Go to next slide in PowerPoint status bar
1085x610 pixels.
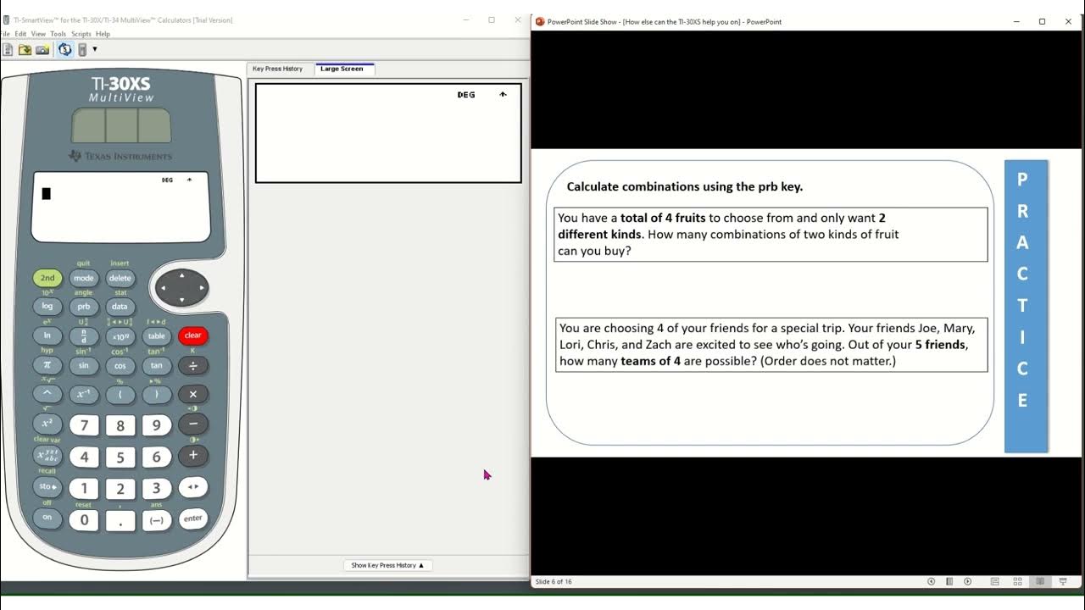(968, 581)
